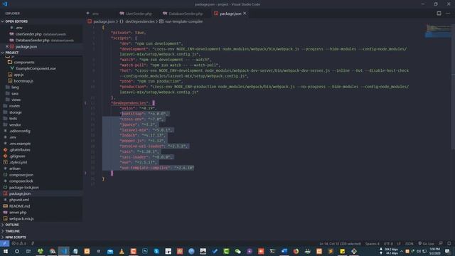
Task: Expand the sass folder
Action: pos(15,93)
